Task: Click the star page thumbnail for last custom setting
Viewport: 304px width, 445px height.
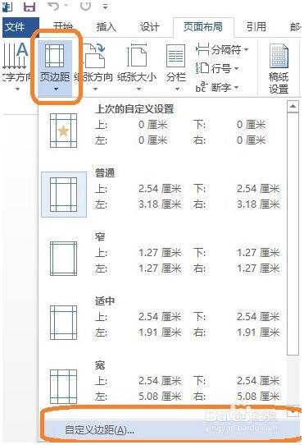Action: tap(63, 131)
